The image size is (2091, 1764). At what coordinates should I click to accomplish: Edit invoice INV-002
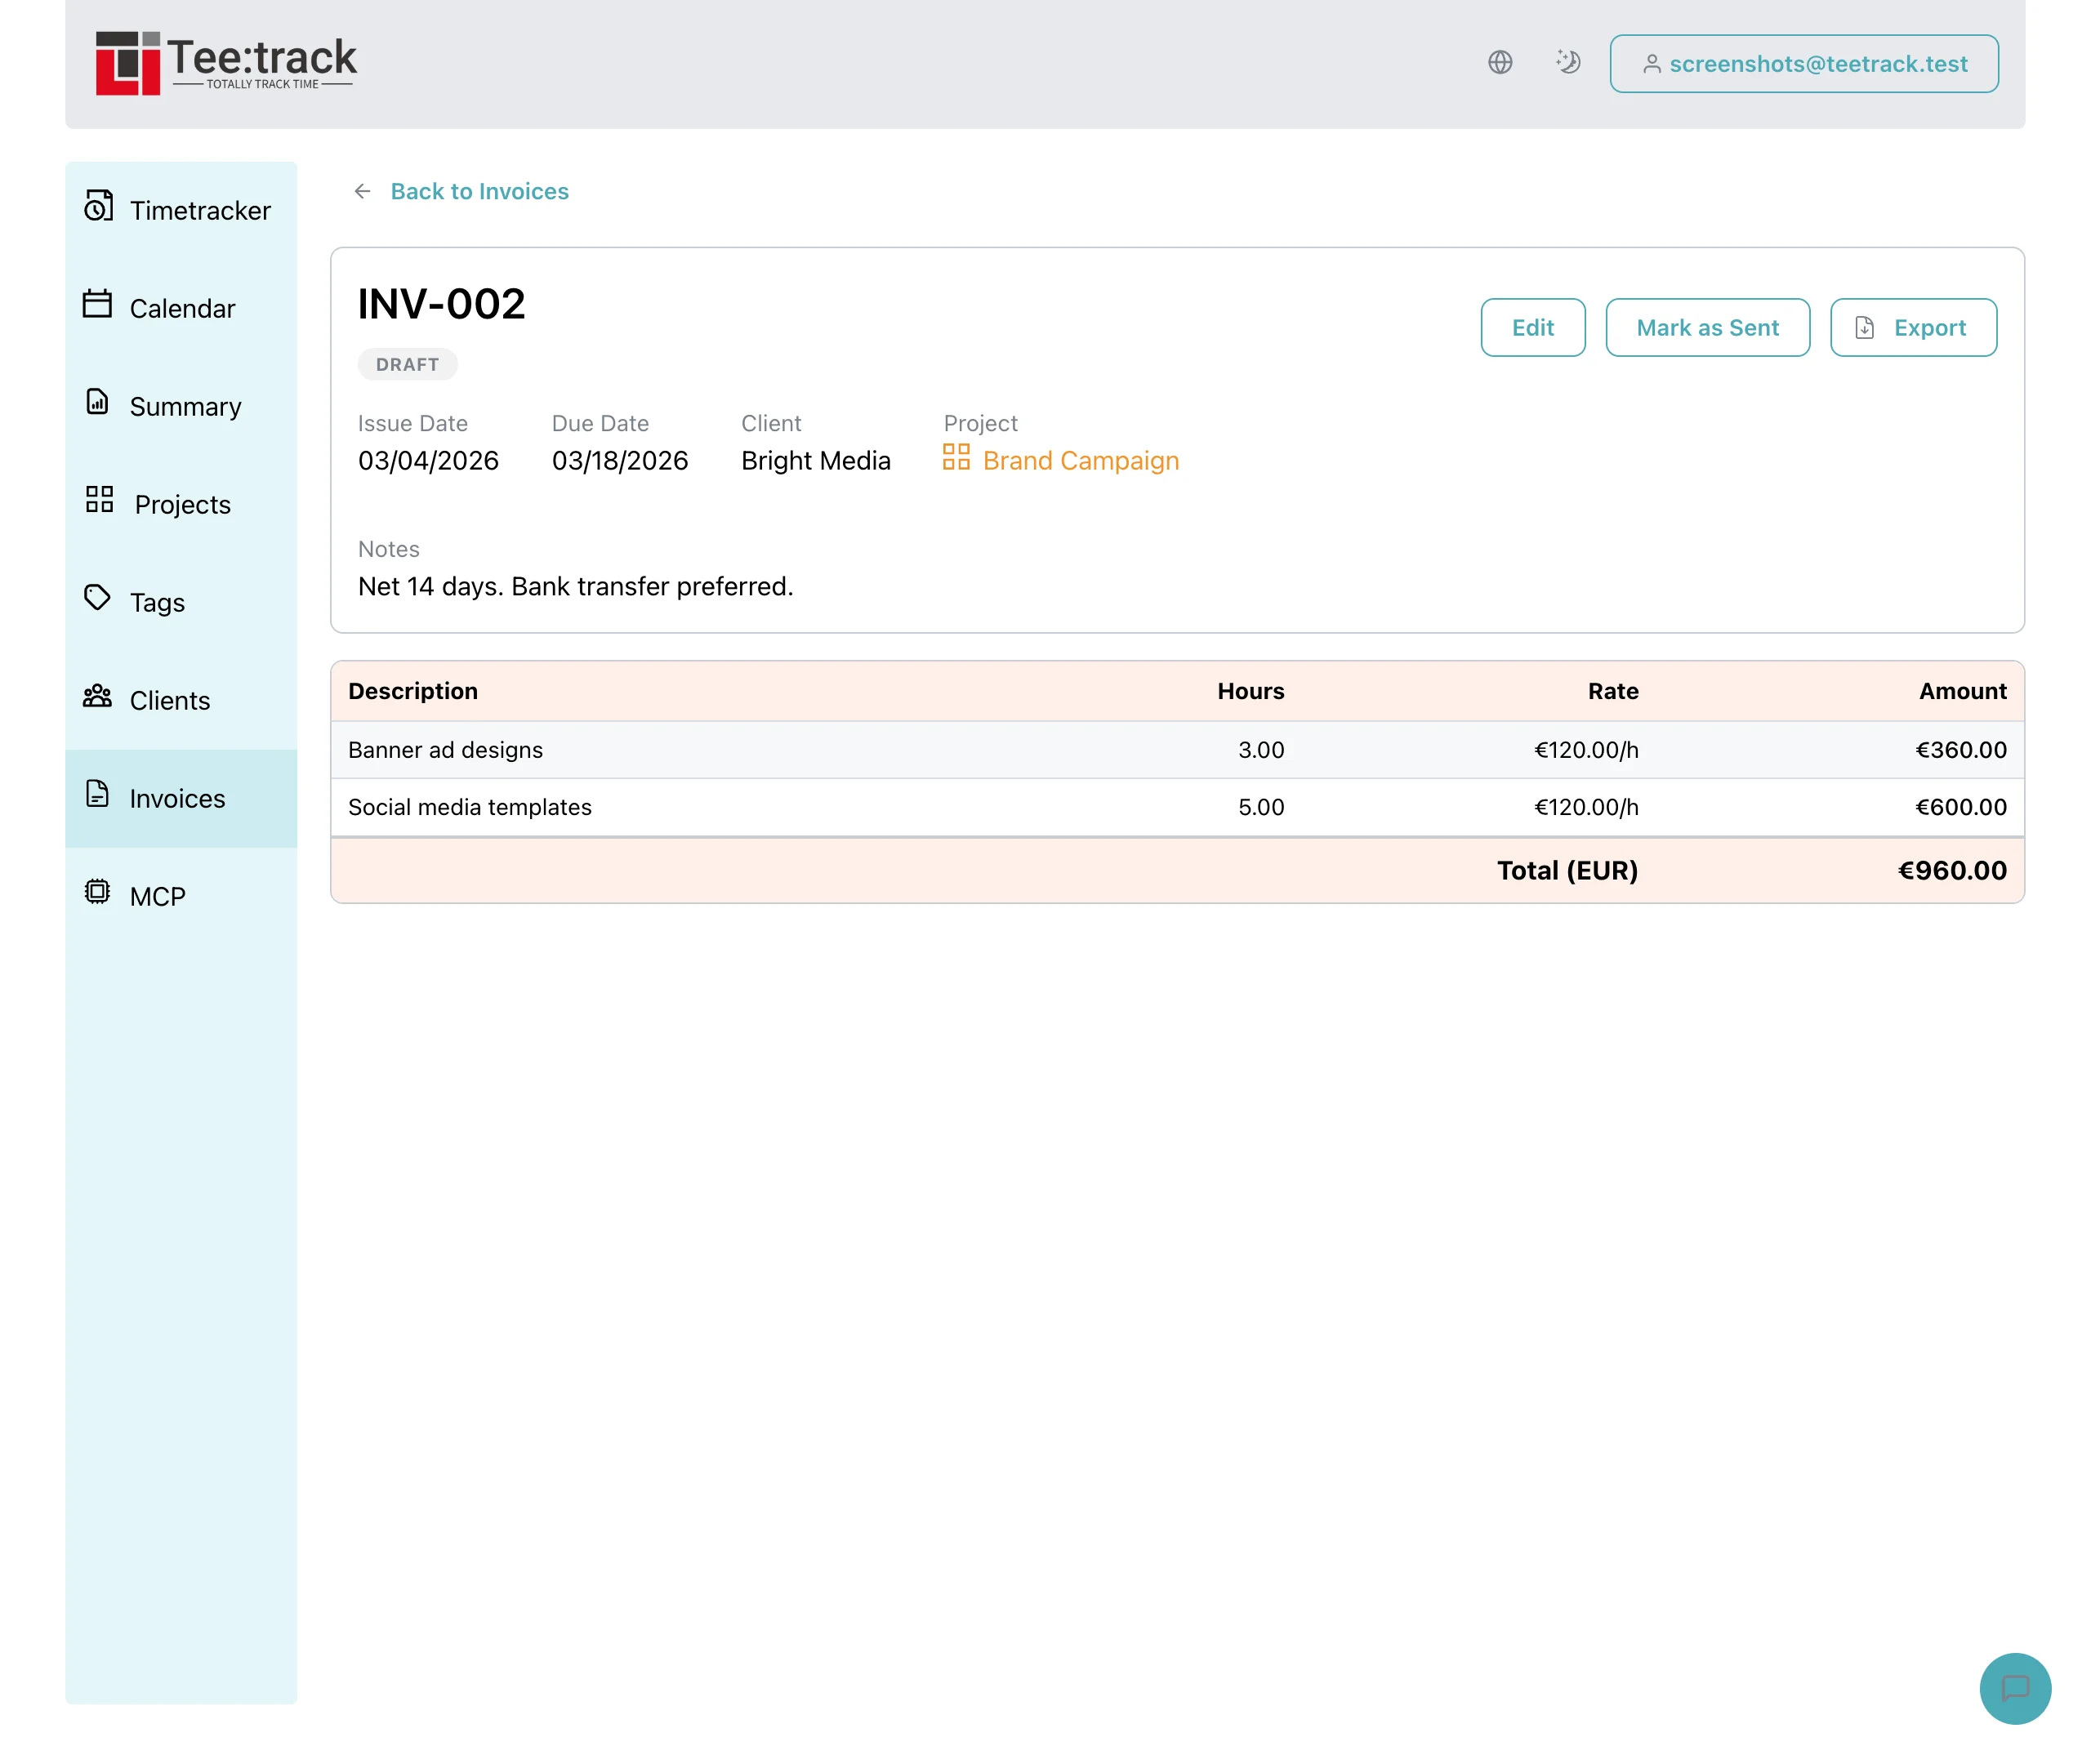click(1532, 327)
